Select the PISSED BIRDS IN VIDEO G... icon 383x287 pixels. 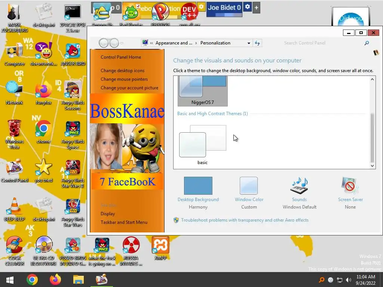coord(73,251)
